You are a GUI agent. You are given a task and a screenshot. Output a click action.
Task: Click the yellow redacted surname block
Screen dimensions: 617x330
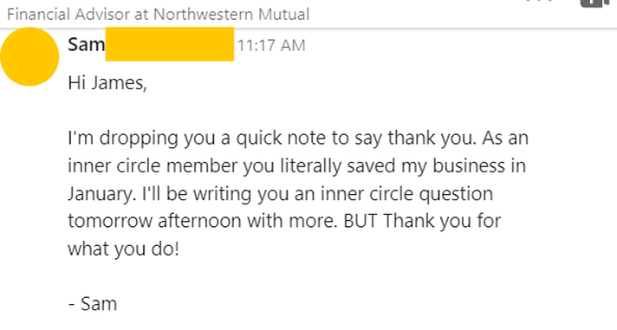coord(170,44)
